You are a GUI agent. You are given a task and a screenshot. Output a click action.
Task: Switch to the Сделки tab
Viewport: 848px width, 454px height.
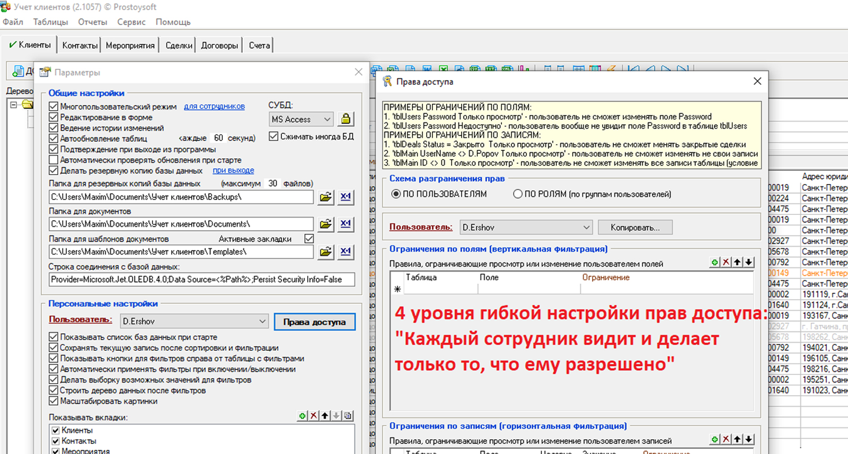[x=179, y=46]
